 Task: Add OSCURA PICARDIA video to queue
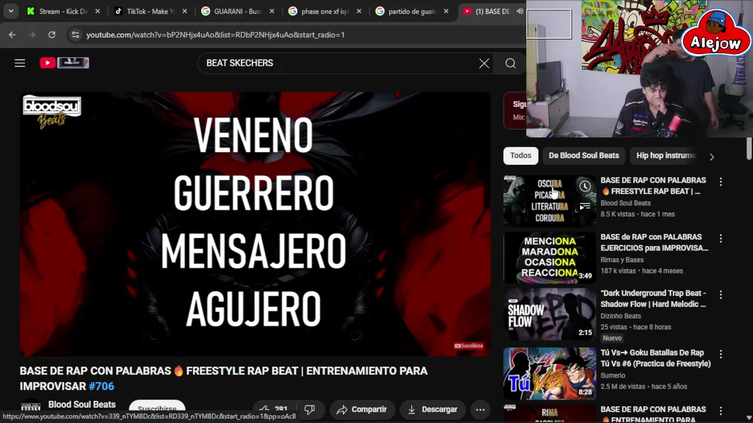coord(585,206)
